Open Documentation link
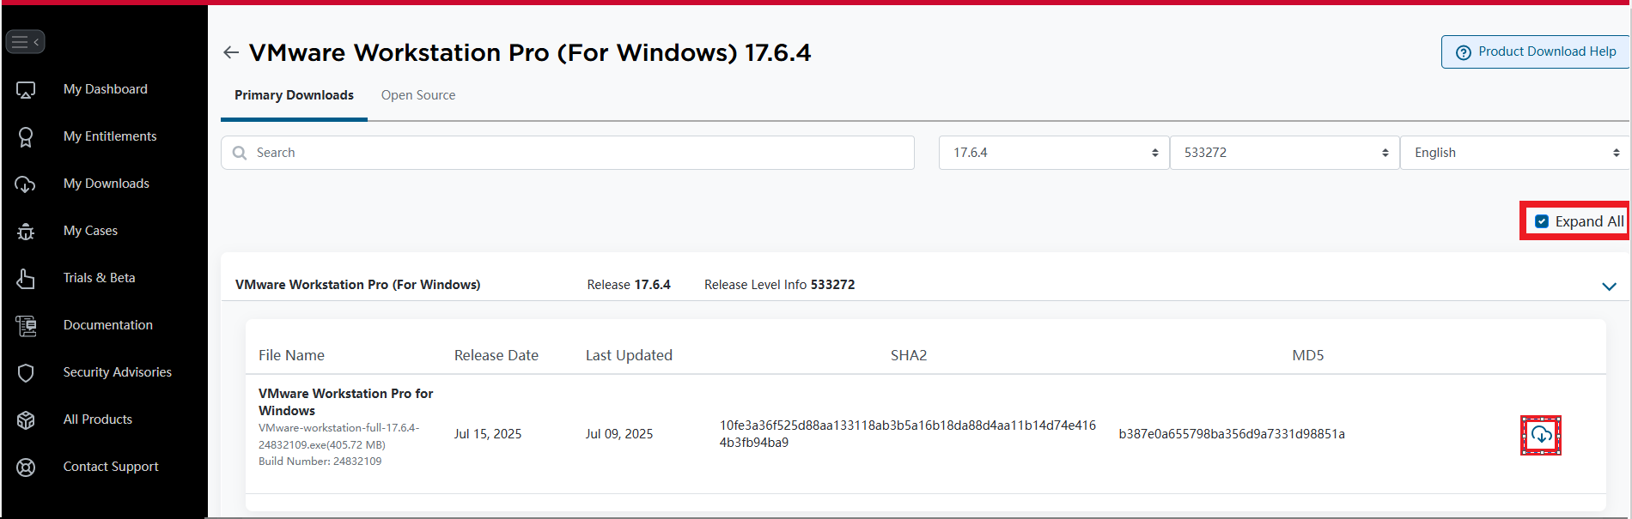1632x519 pixels. [x=108, y=325]
